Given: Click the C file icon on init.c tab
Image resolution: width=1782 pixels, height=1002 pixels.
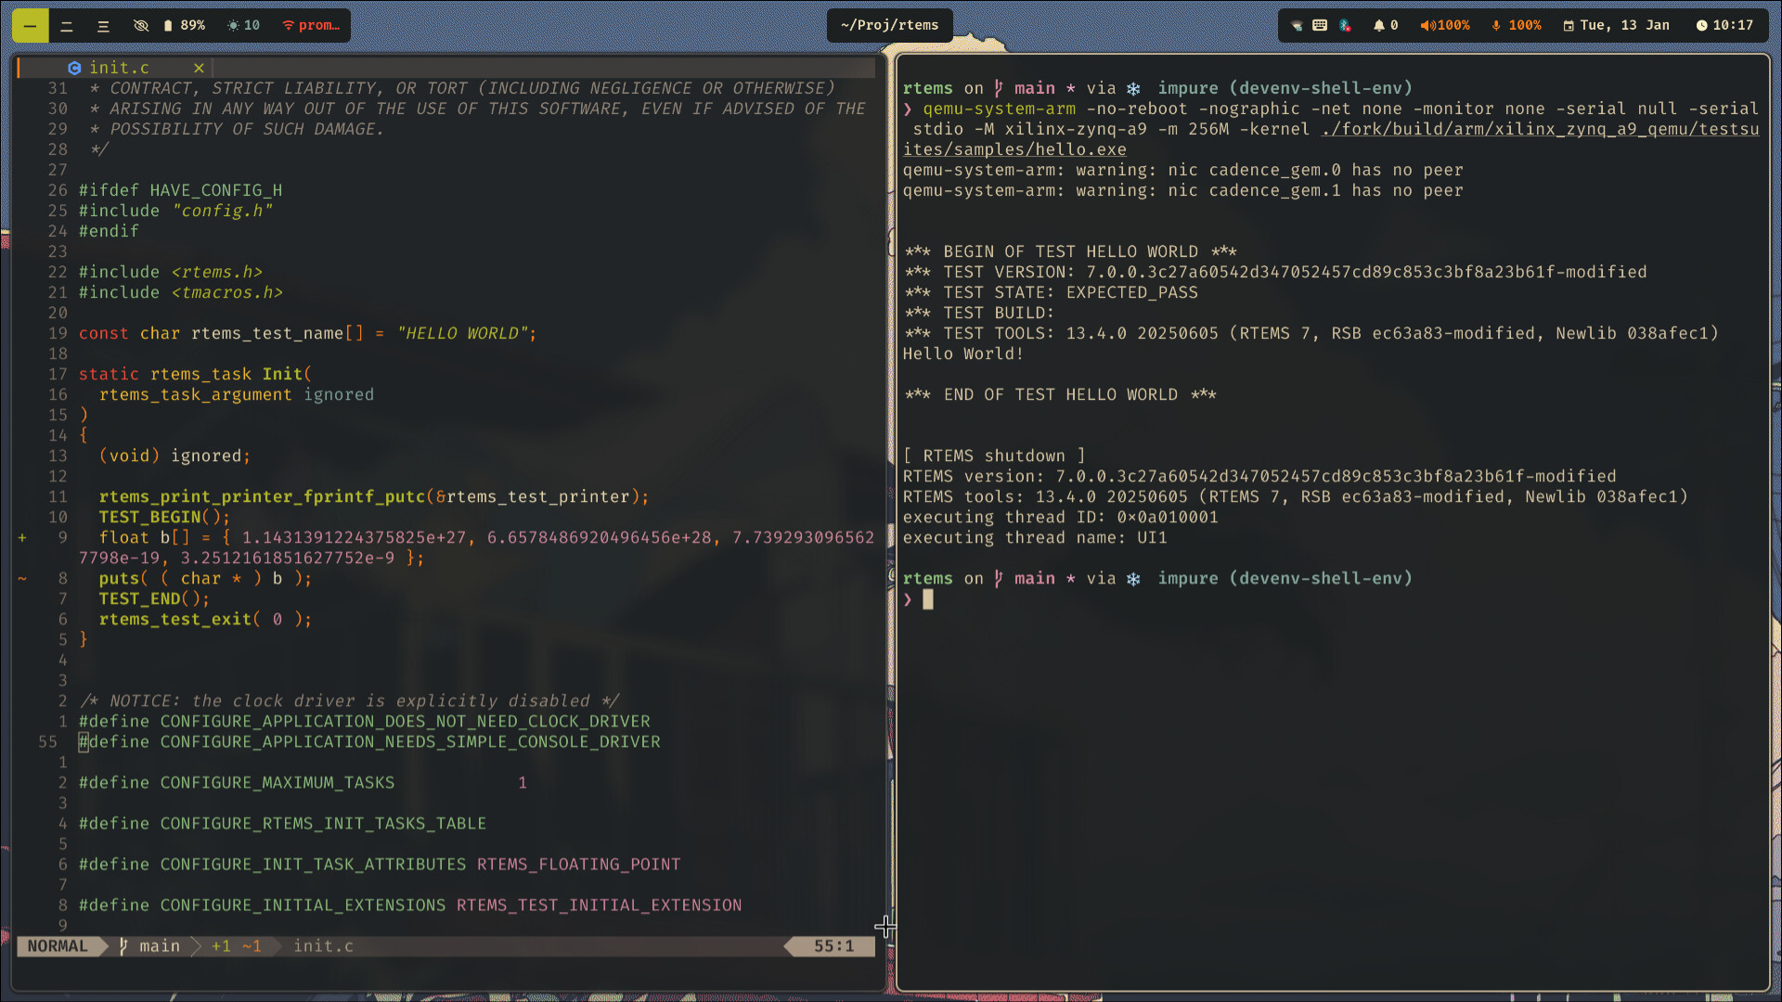Looking at the screenshot, I should 74,68.
